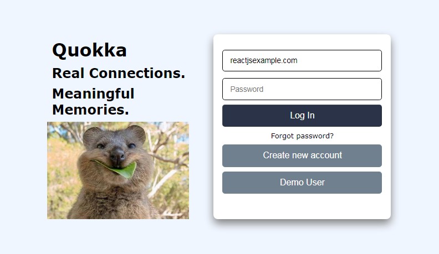Click the word Memories. in the tagline
This screenshot has height=254, width=439.
tap(90, 109)
